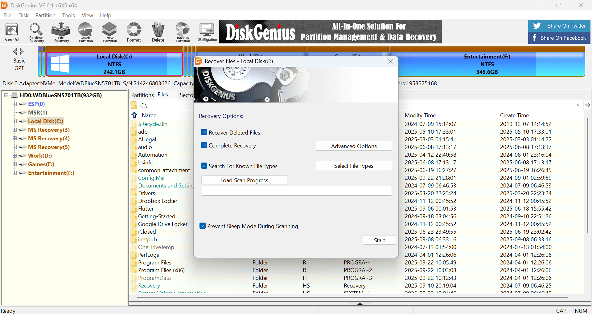The height and width of the screenshot is (314, 592).
Task: Open the Partition Recovery tool
Action: point(36,32)
